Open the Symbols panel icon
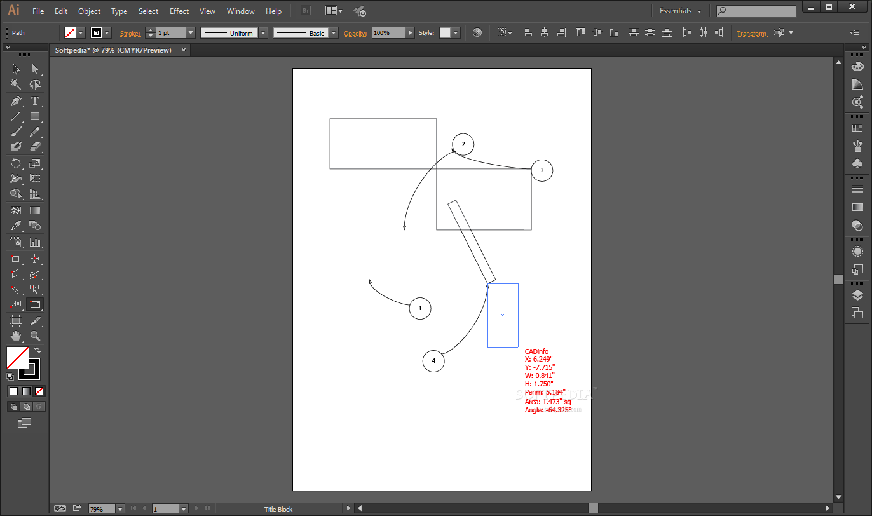 click(857, 165)
